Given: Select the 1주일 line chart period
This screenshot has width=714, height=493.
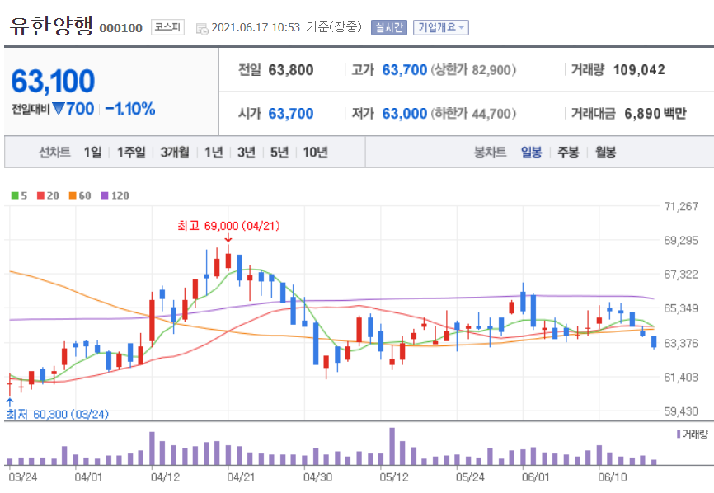Looking at the screenshot, I should [131, 152].
